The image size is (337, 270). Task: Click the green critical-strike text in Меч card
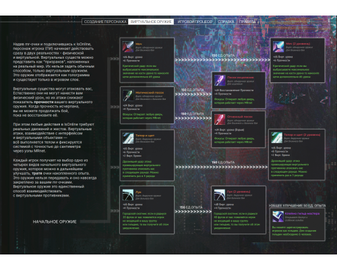[146, 72]
